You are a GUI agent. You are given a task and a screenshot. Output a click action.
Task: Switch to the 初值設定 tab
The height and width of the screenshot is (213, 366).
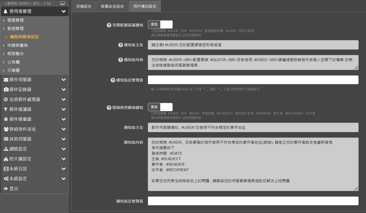click(x=84, y=6)
